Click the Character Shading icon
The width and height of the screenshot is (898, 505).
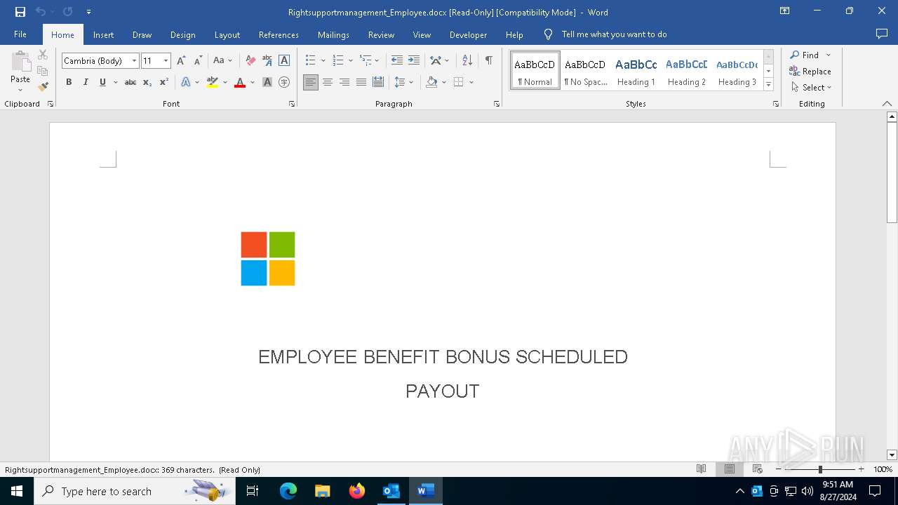tap(267, 82)
